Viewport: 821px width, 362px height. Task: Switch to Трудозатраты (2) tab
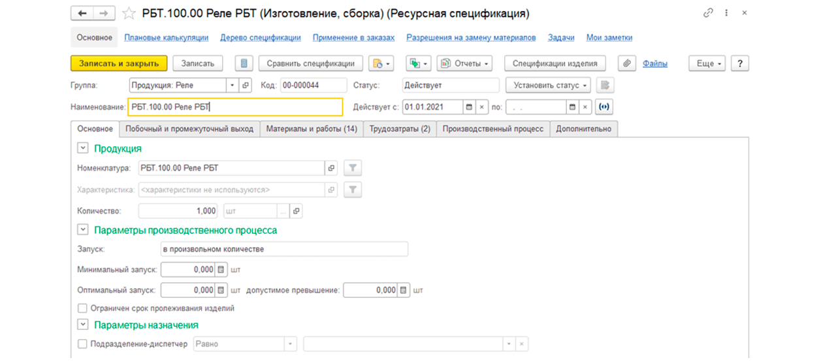pos(400,129)
